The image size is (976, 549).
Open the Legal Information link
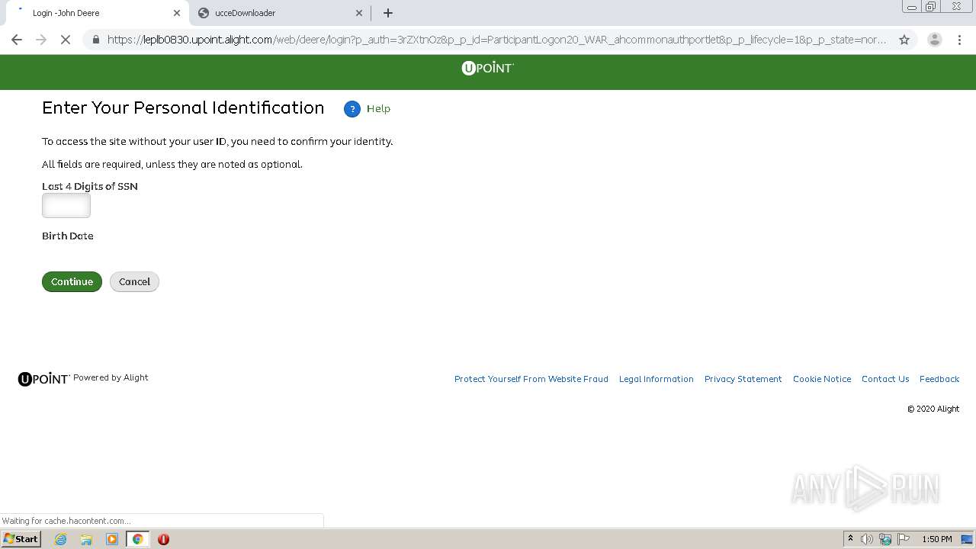pyautogui.click(x=657, y=379)
